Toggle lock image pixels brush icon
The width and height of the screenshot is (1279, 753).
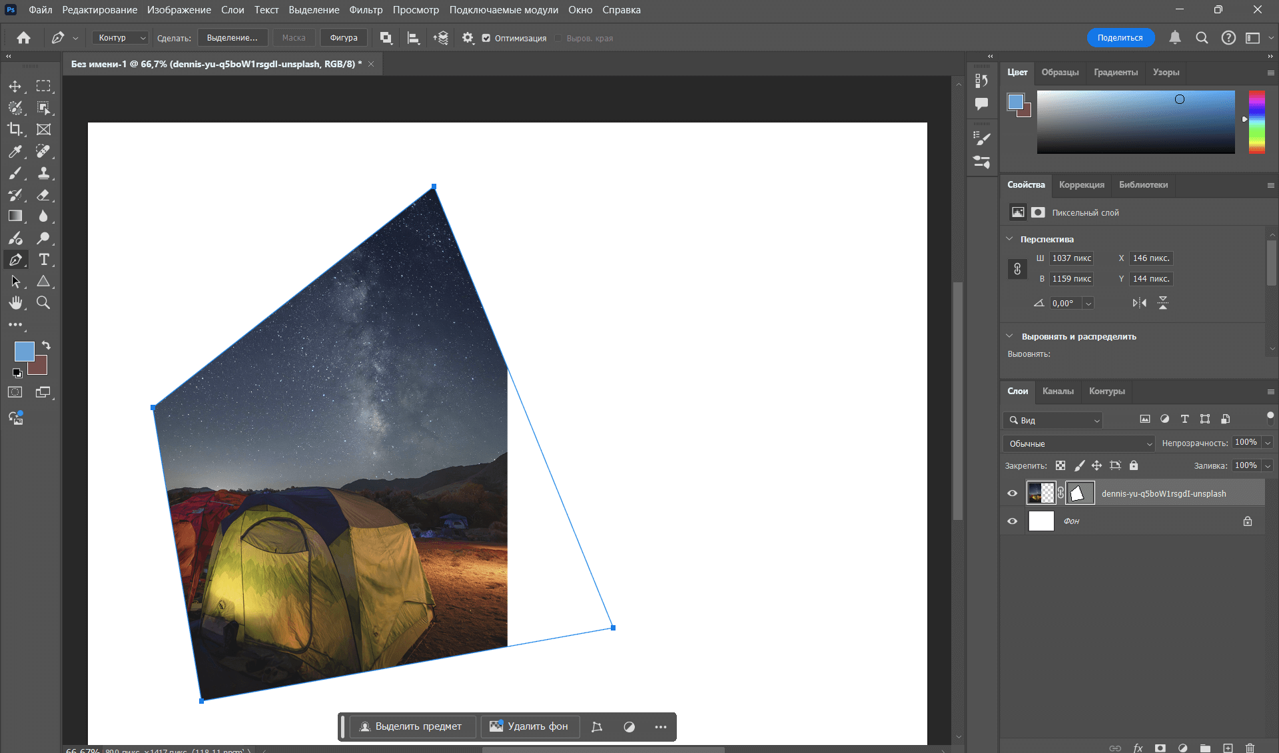pyautogui.click(x=1079, y=465)
